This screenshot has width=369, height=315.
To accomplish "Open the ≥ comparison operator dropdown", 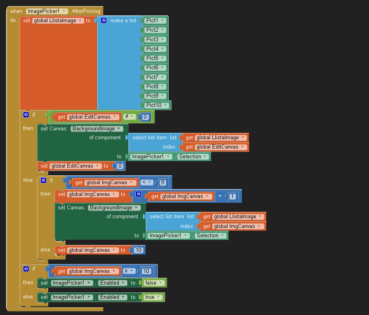I will pyautogui.click(x=129, y=271).
